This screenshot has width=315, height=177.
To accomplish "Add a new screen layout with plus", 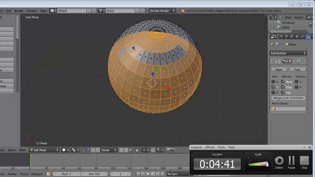I will coord(89,11).
